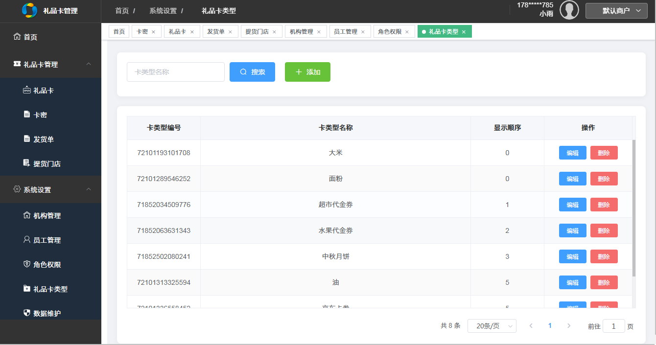This screenshot has width=656, height=345.
Task: Click 编辑 for the 大米 row
Action: coord(572,153)
